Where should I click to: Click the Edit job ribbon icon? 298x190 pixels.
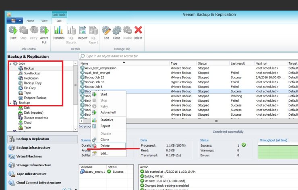pos(106,33)
